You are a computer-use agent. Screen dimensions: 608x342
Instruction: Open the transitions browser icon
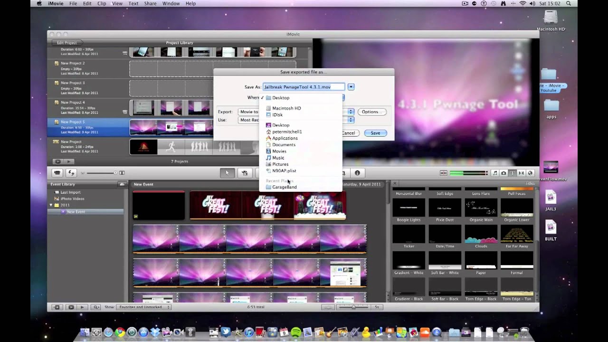click(x=522, y=173)
